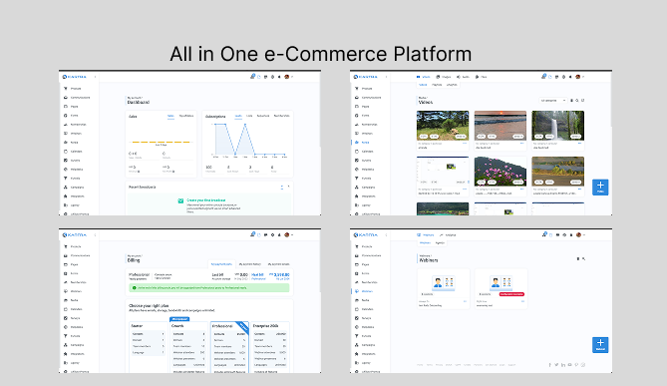Open options menu on forest video card
The height and width of the screenshot is (386, 667).
(x=465, y=144)
